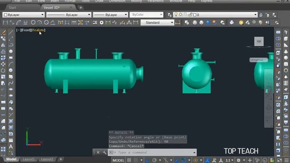The width and height of the screenshot is (290, 163).
Task: Open the ByColor plot style dropdown
Action: (146, 14)
